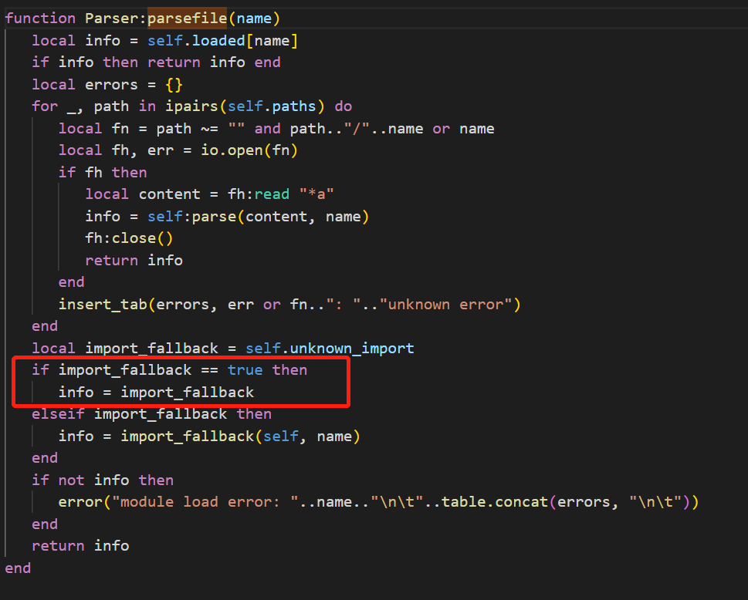Click the true keyword inside the red box
Viewport: 748px width, 600px height.
point(245,369)
